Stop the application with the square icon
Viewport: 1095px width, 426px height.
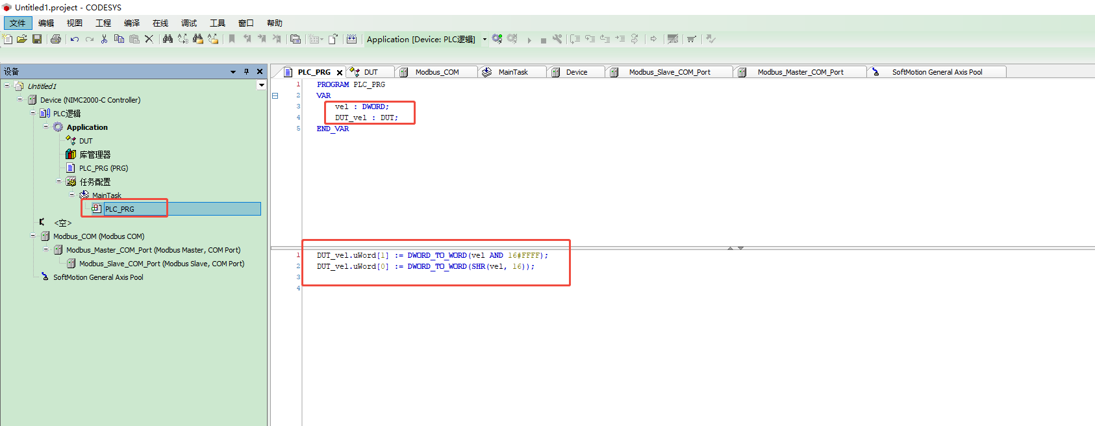pos(544,40)
